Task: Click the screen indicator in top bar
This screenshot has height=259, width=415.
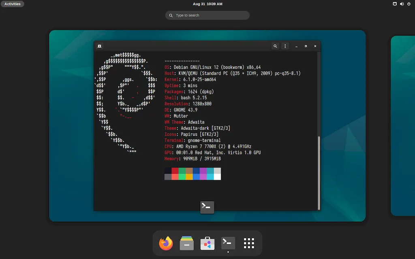Action: (395, 4)
